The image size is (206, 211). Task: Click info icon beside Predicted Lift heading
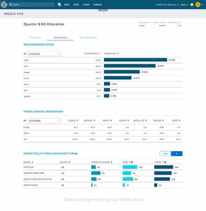pos(76,154)
